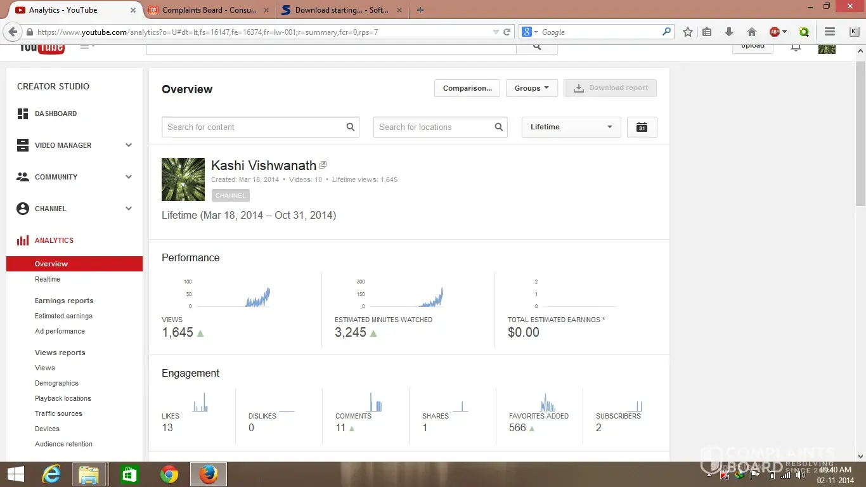
Task: Open the Lifetime date range dropdown
Action: click(x=571, y=127)
